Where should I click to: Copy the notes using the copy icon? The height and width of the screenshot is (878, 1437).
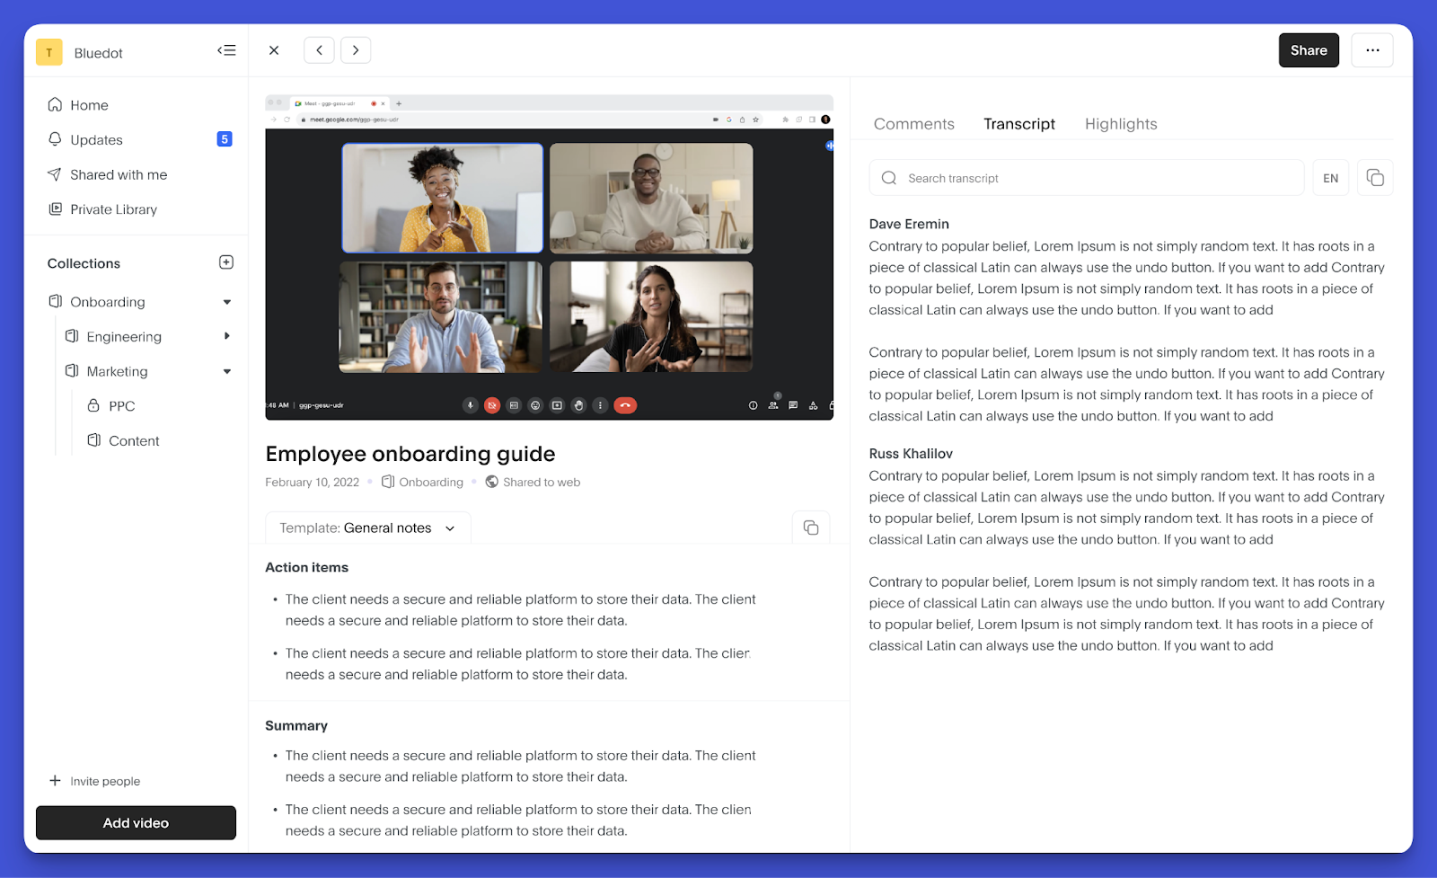[x=811, y=528]
